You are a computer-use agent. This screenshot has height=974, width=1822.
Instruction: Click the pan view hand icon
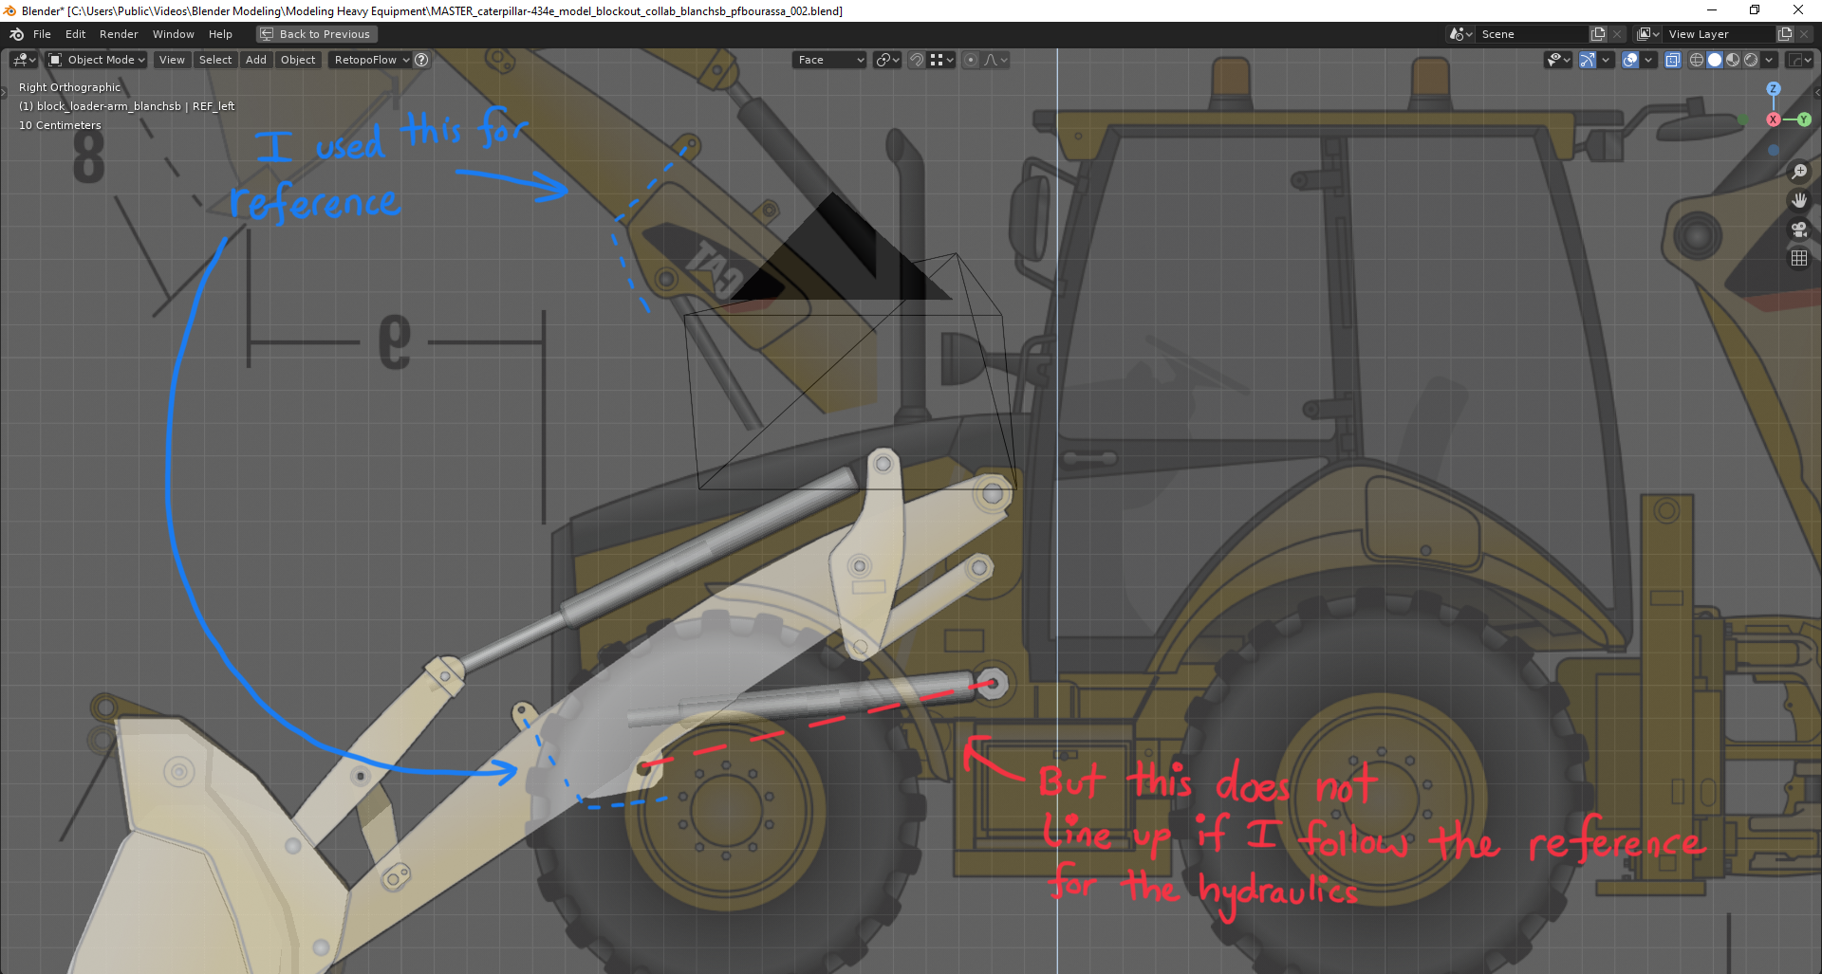click(x=1799, y=200)
